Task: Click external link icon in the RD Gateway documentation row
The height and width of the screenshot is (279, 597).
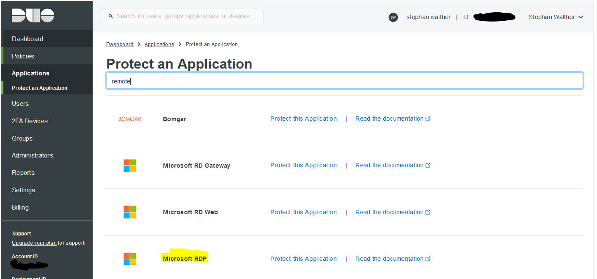Action: click(x=428, y=165)
